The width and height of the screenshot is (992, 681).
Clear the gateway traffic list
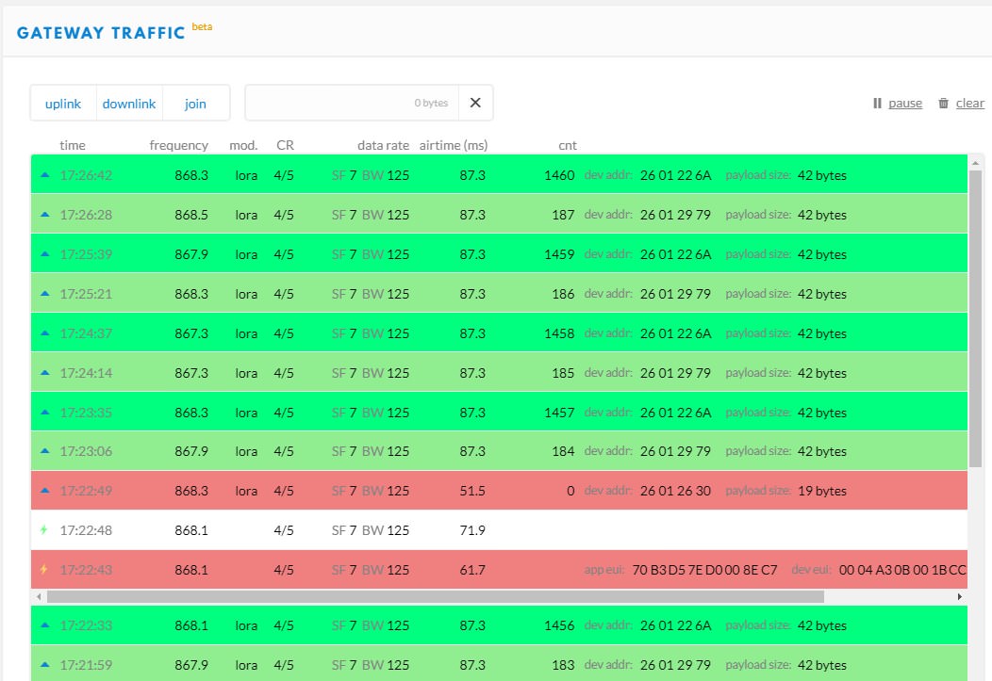click(x=961, y=103)
